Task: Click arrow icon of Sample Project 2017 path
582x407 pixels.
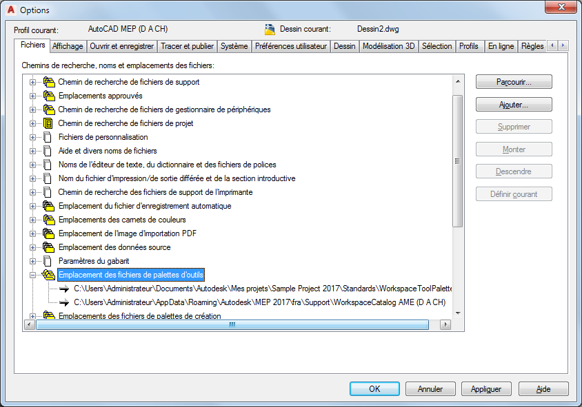Action: (x=64, y=289)
